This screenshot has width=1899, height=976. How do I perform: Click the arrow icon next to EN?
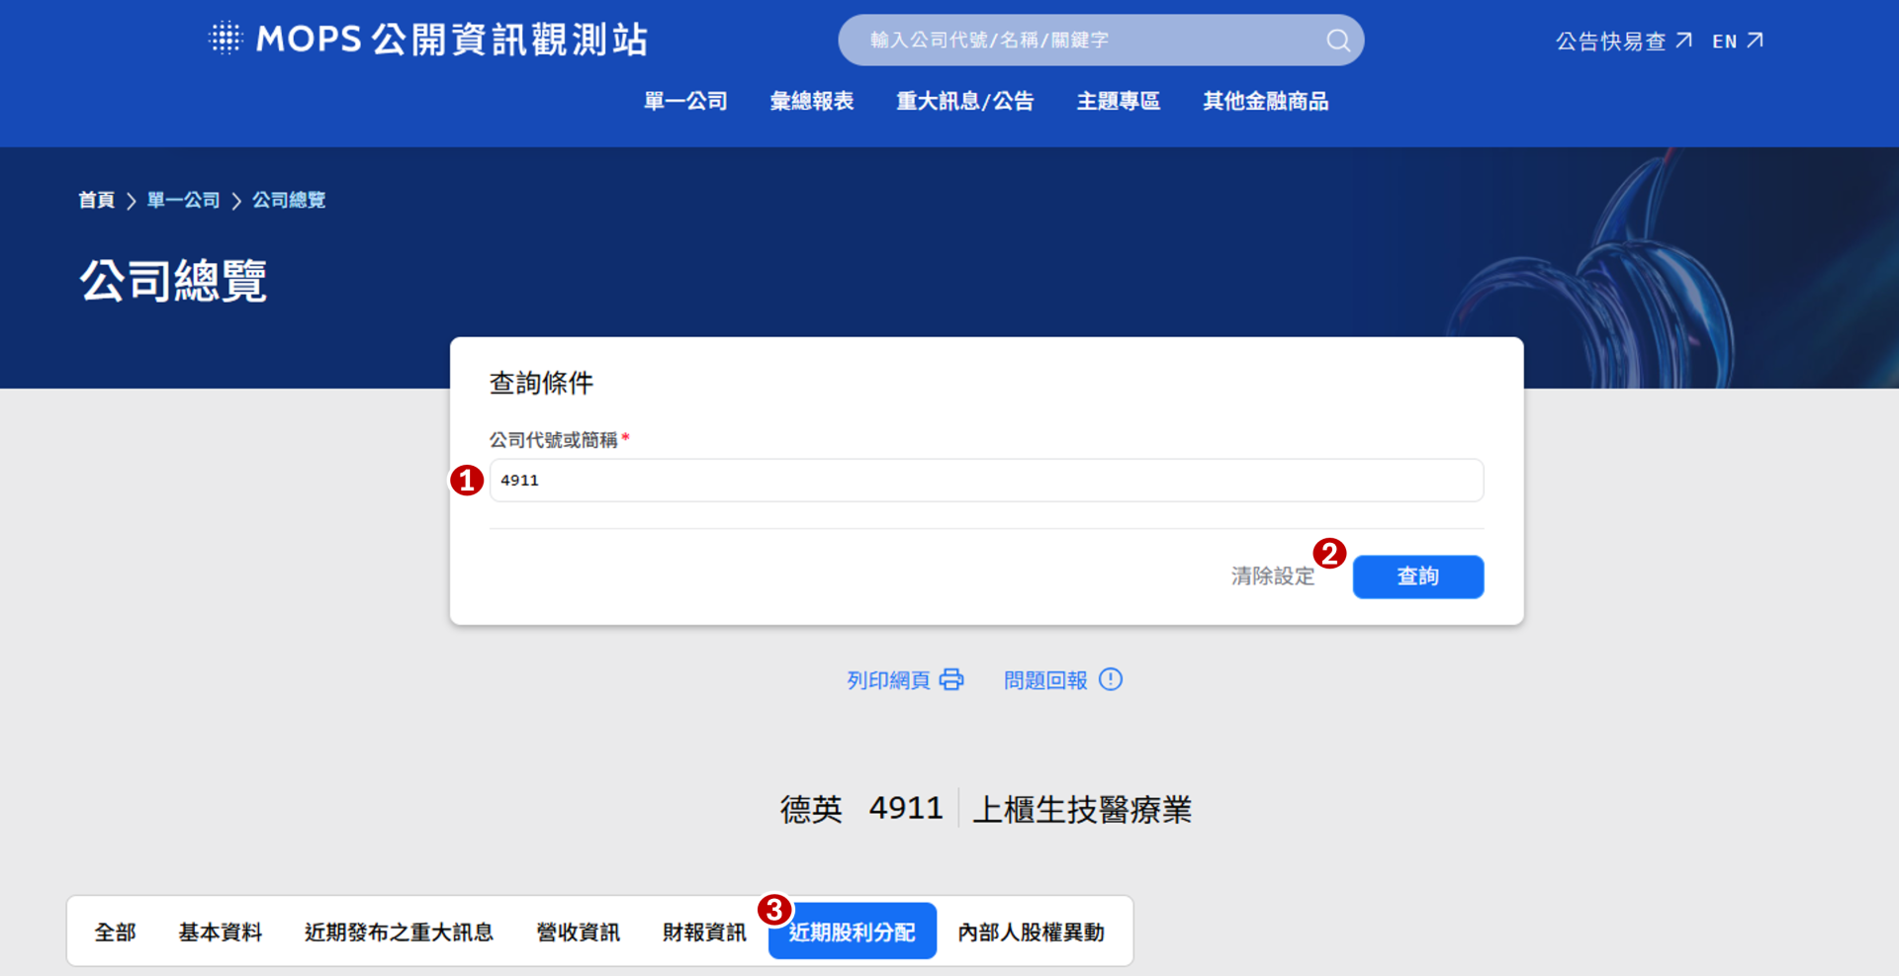coord(1755,41)
